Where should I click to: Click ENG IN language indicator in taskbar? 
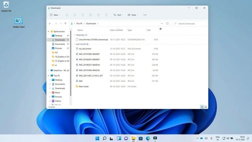[x=218, y=138]
